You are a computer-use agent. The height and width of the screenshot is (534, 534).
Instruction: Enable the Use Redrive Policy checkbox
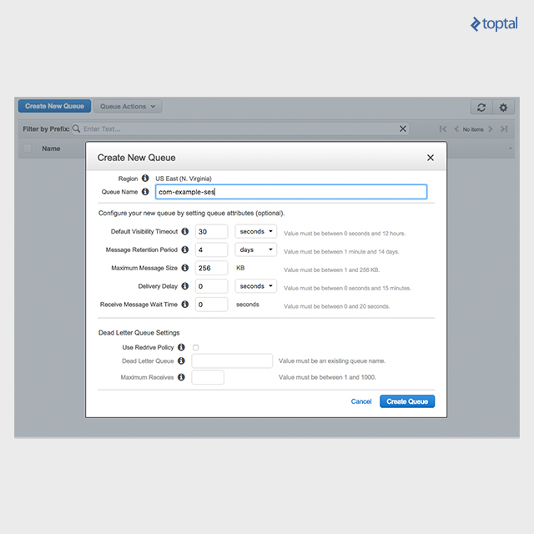tap(195, 347)
